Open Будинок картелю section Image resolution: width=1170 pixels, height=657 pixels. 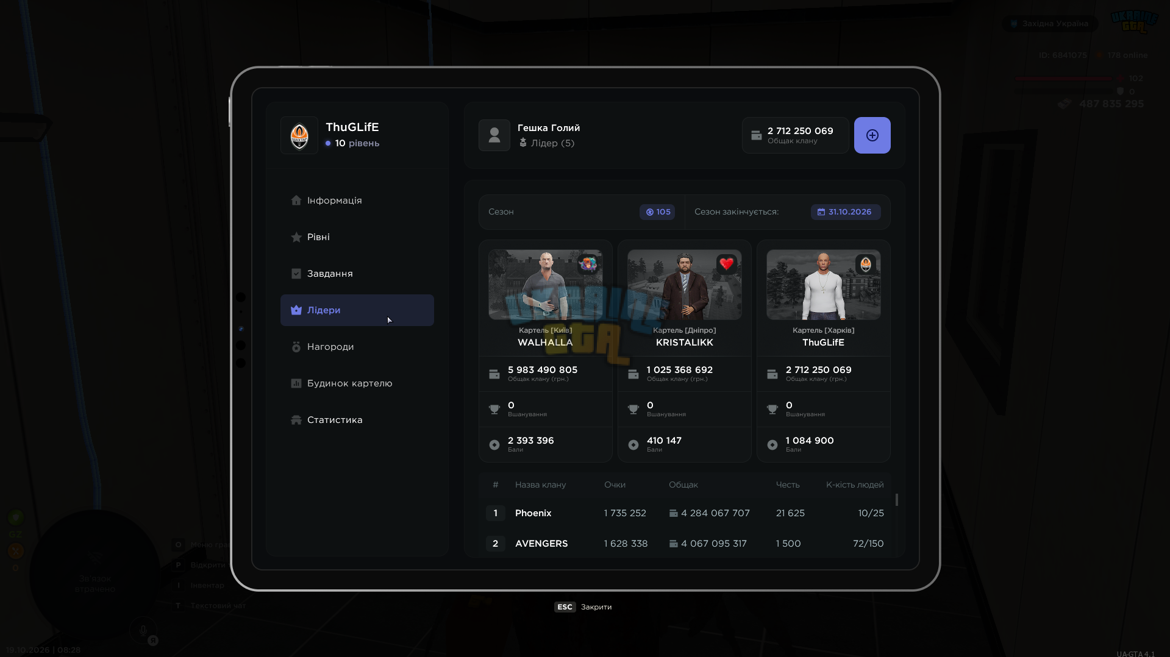(357, 383)
